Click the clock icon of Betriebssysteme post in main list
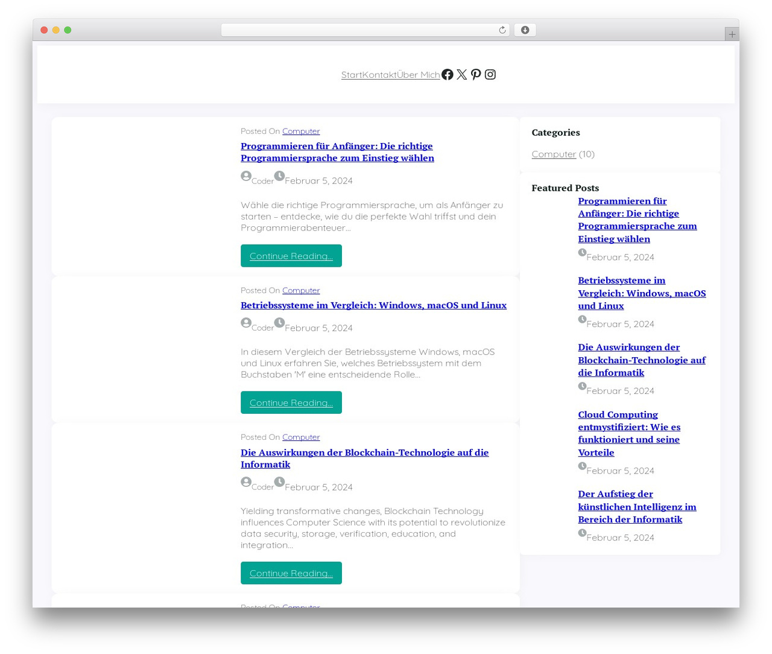This screenshot has width=772, height=654. tap(279, 323)
